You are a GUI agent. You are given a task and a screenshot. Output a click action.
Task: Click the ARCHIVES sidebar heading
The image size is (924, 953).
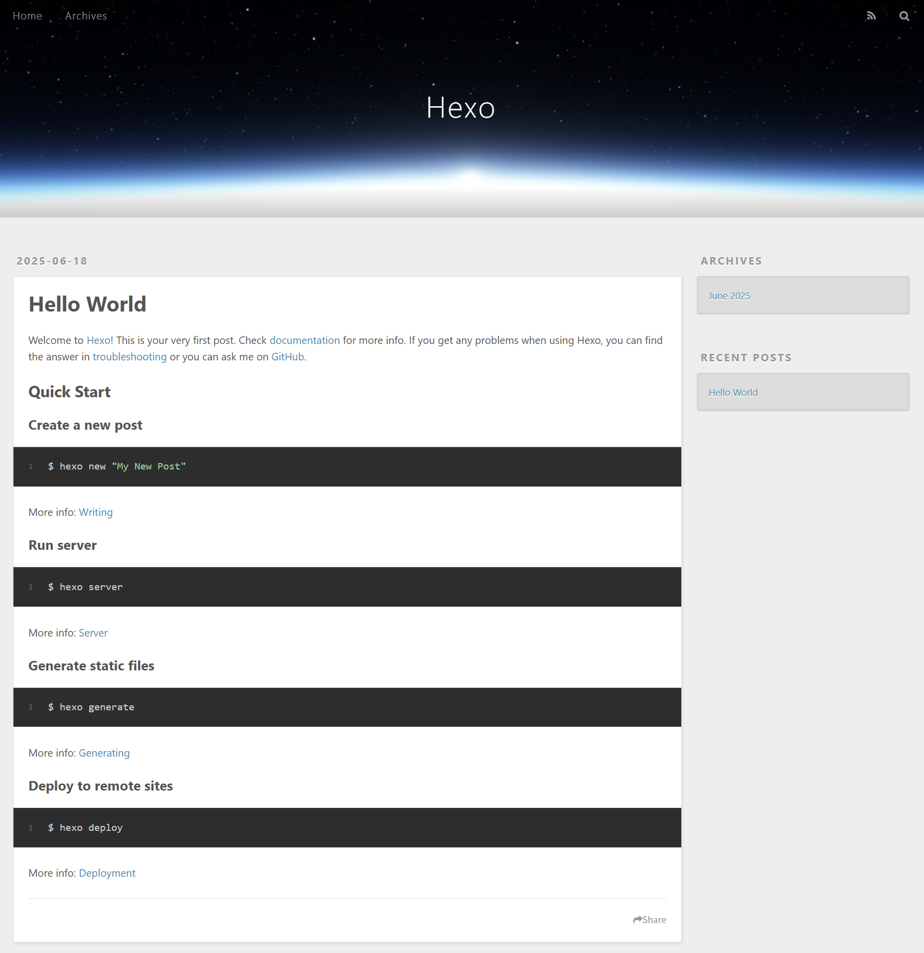731,261
